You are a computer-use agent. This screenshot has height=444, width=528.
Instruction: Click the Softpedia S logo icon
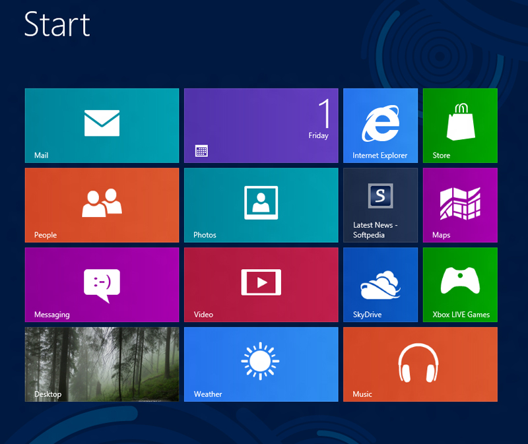pos(381,196)
